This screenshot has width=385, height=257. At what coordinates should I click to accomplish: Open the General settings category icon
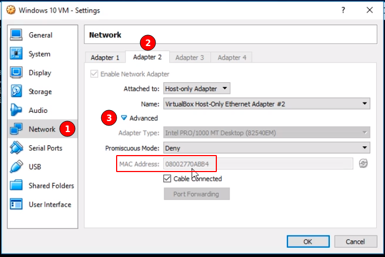click(16, 35)
